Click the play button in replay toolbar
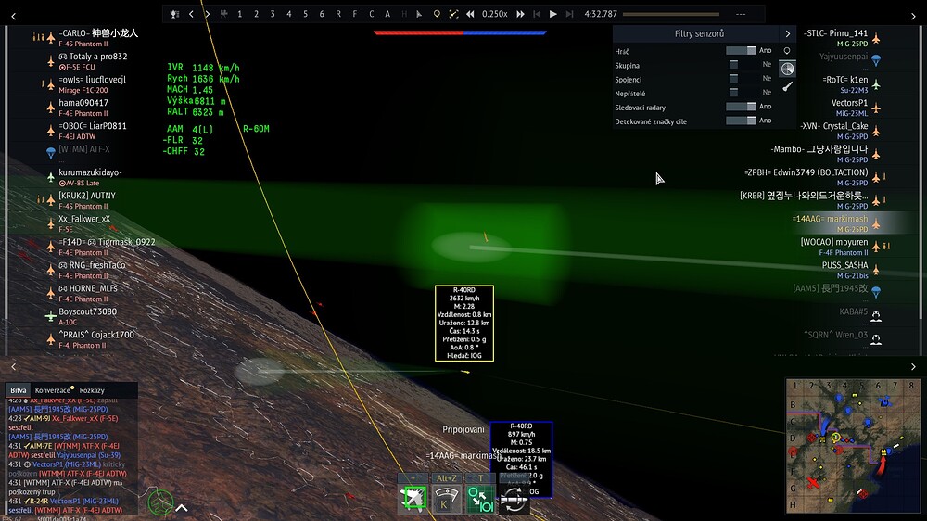Viewport: 927px width, 521px height. [x=553, y=14]
